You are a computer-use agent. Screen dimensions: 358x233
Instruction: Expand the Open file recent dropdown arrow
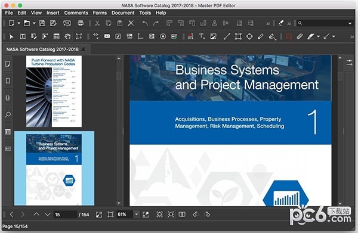click(34, 23)
